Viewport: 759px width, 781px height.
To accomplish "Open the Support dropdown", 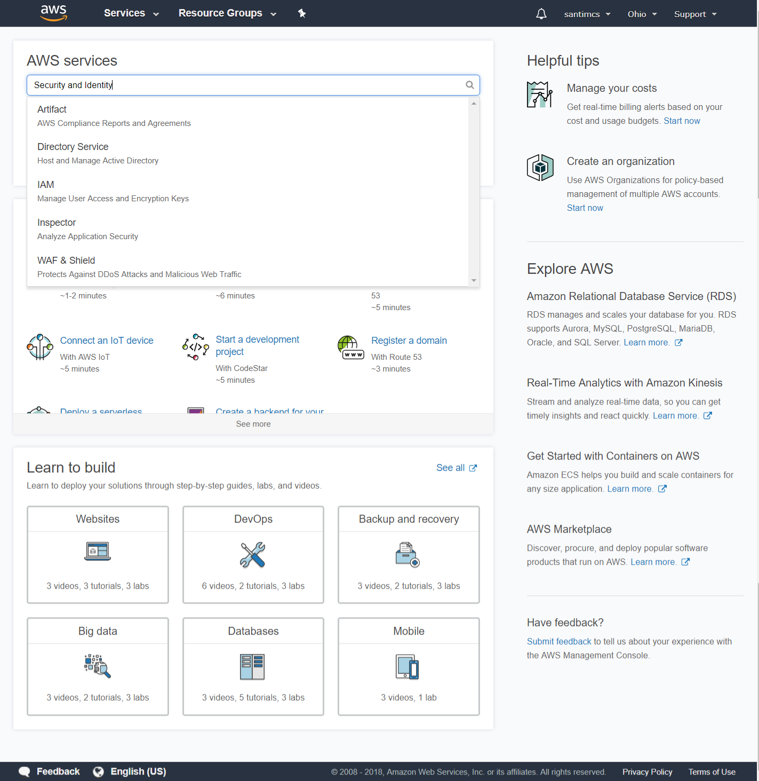I will (696, 14).
